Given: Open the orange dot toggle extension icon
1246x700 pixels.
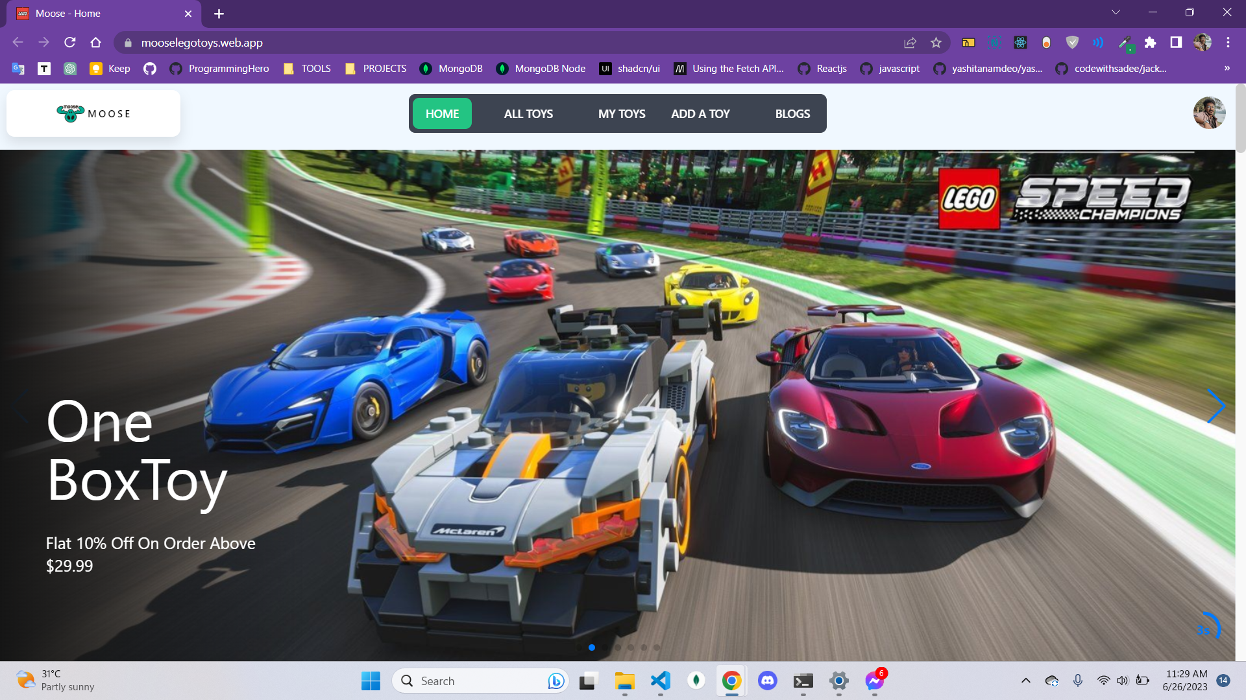Looking at the screenshot, I should click(1046, 42).
